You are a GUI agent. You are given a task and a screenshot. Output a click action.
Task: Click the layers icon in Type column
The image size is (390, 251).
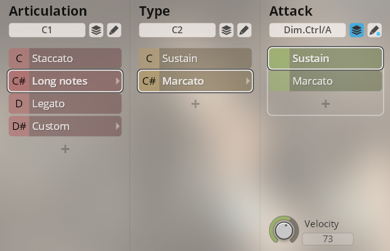[x=226, y=30]
